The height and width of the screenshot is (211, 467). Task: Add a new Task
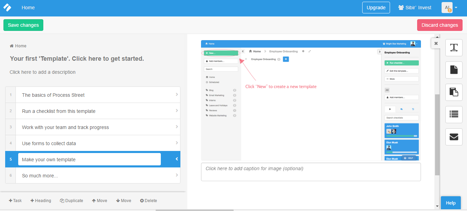coord(15,201)
